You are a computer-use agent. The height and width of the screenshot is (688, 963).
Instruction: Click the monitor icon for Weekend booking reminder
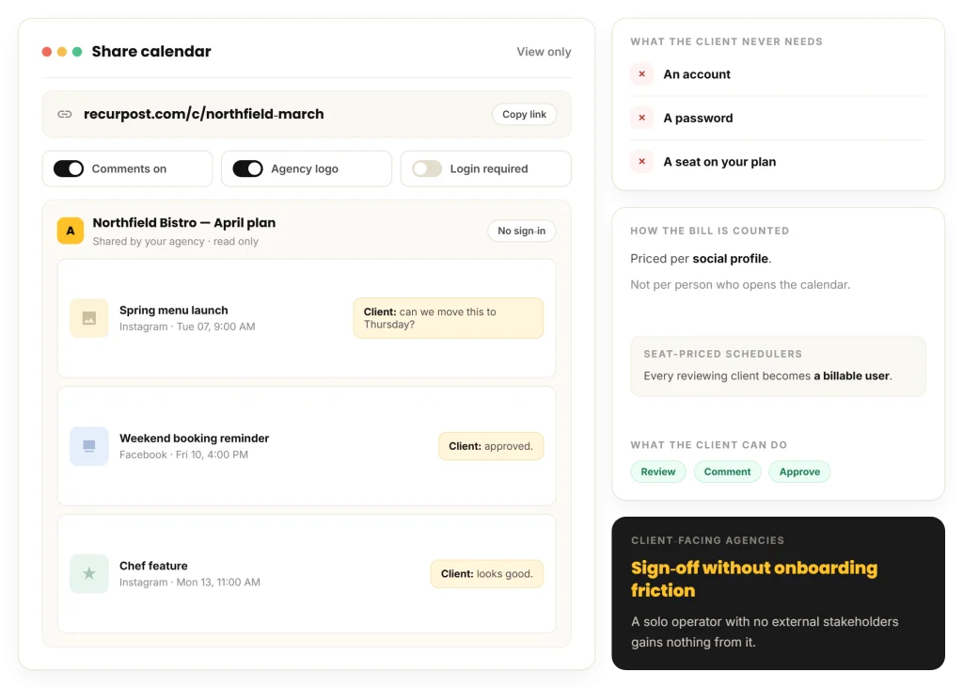click(89, 446)
